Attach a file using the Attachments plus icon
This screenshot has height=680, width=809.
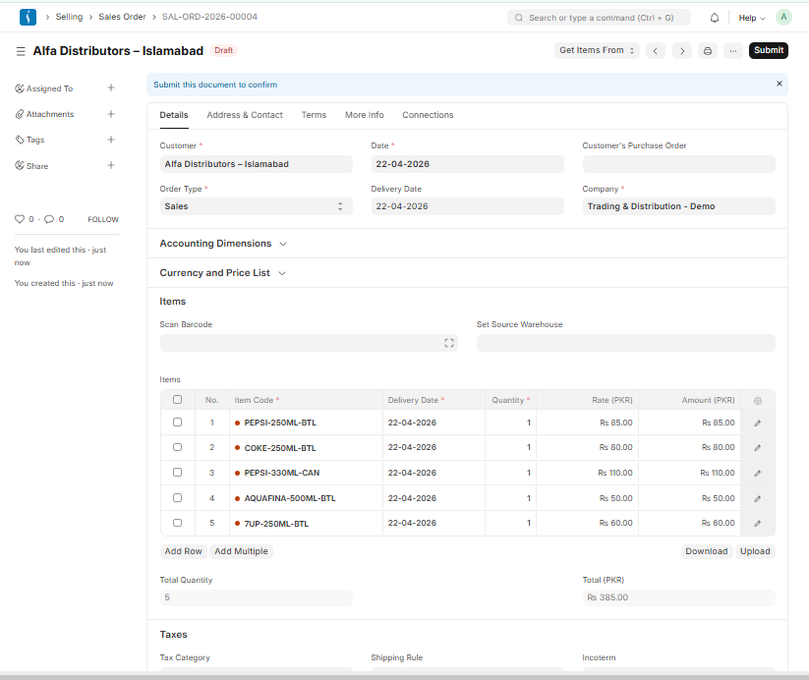(x=111, y=113)
